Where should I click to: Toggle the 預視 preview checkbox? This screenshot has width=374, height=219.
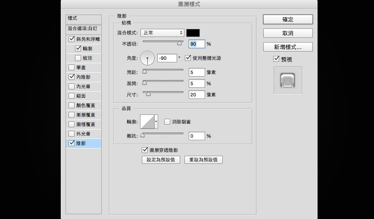coord(276,59)
